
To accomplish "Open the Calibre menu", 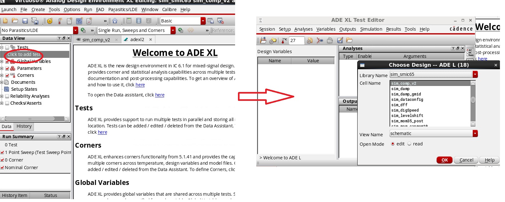I will coord(169,9).
